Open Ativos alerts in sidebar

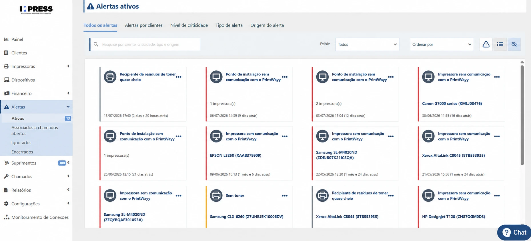[x=18, y=119]
